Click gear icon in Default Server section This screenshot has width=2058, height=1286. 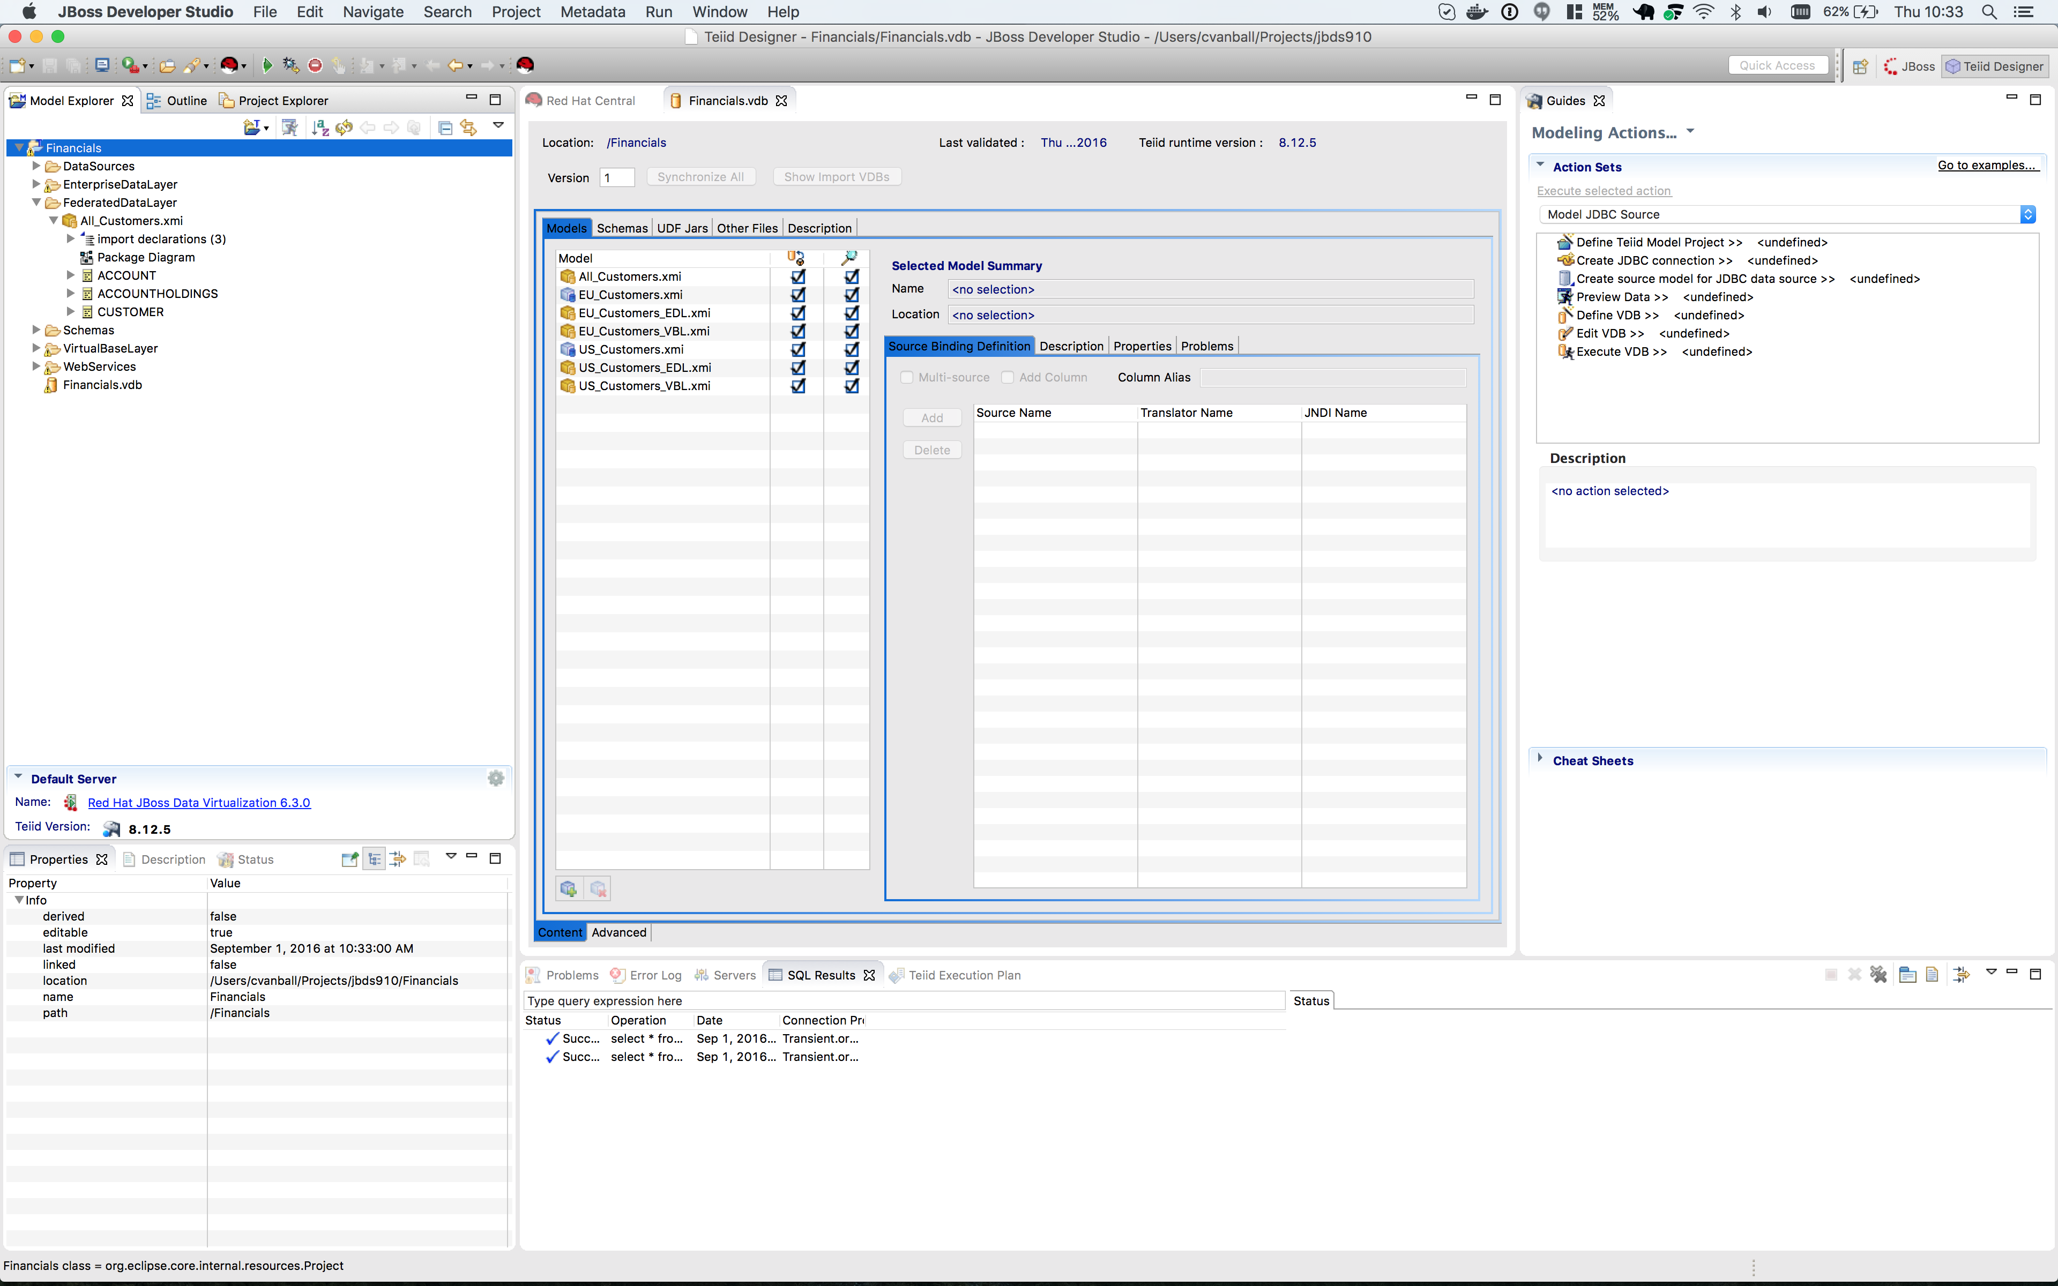click(x=496, y=778)
